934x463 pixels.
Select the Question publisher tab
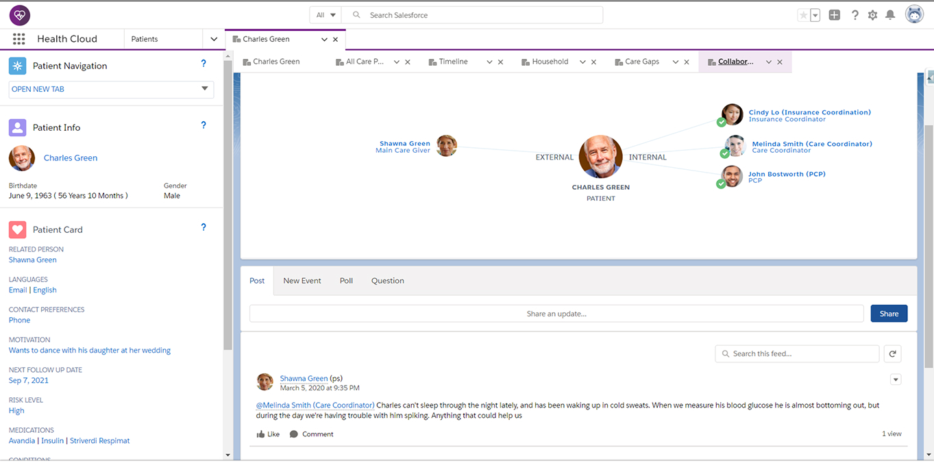[x=388, y=281]
